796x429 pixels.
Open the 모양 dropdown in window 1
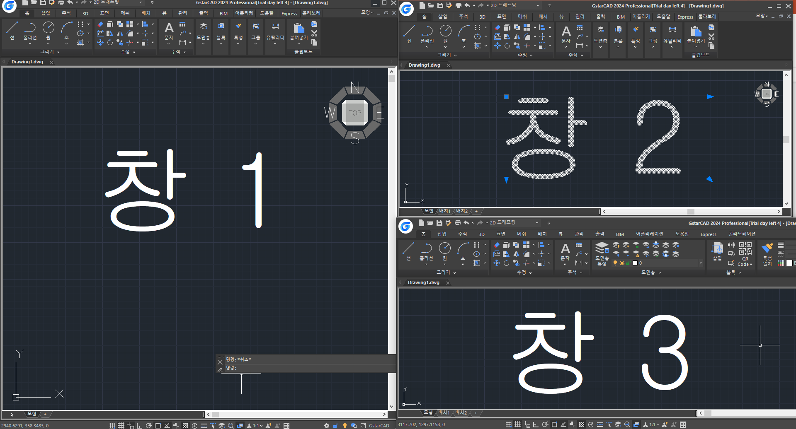(367, 12)
